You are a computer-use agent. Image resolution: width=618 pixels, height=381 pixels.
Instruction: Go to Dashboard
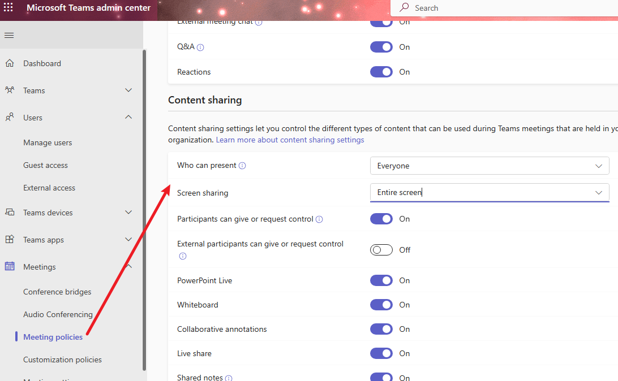coord(42,63)
